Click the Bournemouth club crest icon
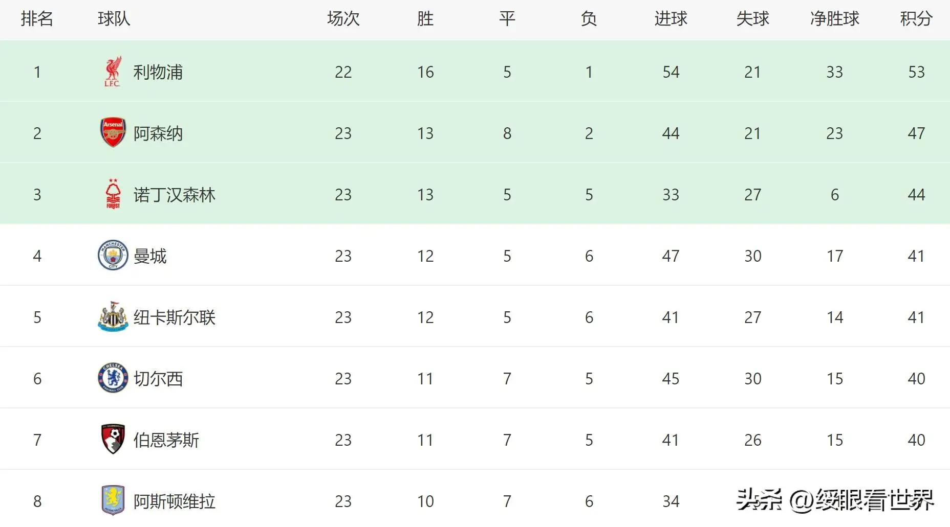Viewport: 950px width, 527px height. pos(113,439)
